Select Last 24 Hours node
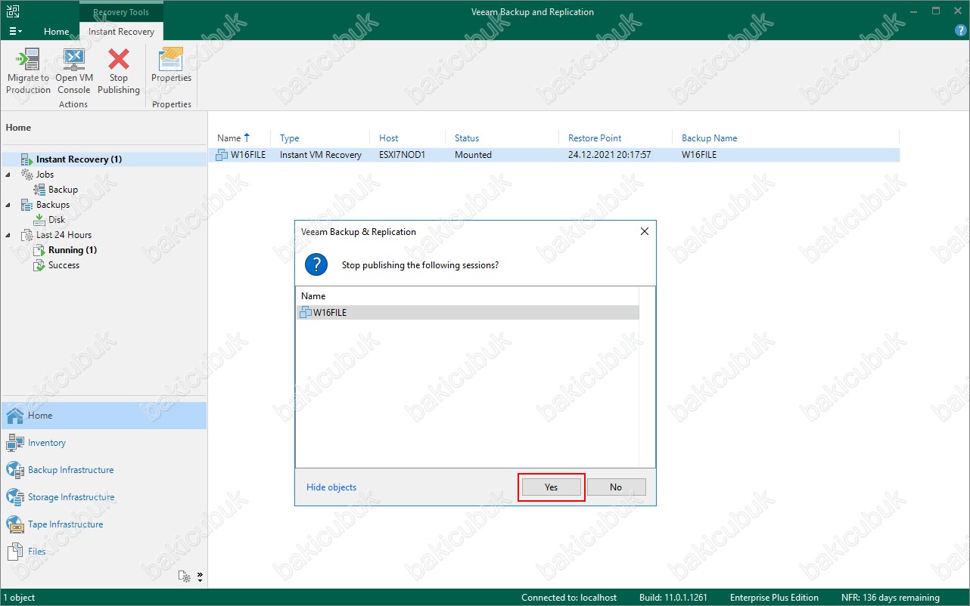970x606 pixels. coord(64,235)
